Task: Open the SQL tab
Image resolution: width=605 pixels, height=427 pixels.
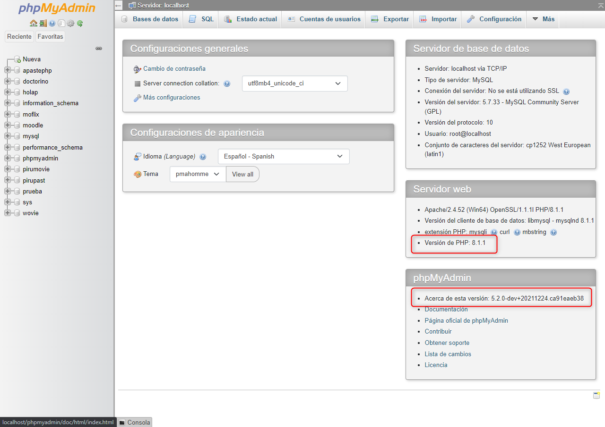Action: click(201, 19)
